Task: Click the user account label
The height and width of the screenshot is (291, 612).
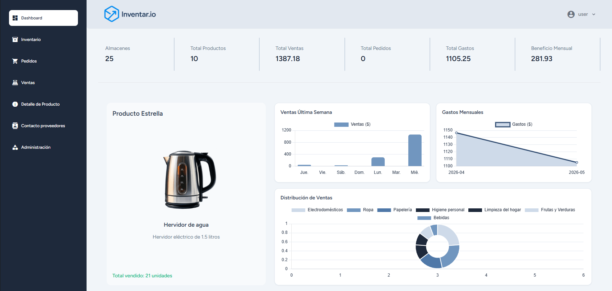Action: point(583,14)
